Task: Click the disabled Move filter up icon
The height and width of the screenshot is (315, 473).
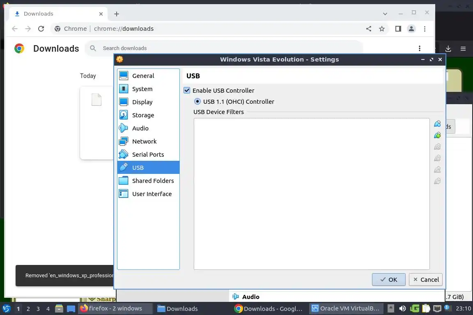Action: pyautogui.click(x=437, y=169)
